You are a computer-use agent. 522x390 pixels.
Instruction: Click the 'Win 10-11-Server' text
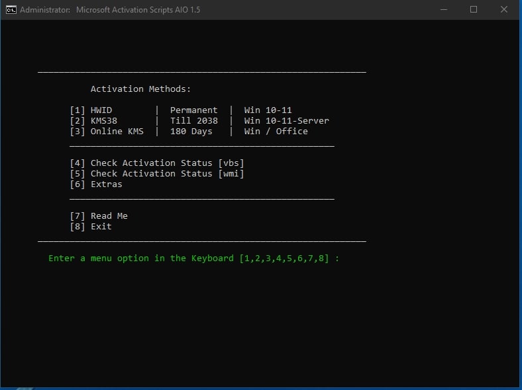pos(286,121)
